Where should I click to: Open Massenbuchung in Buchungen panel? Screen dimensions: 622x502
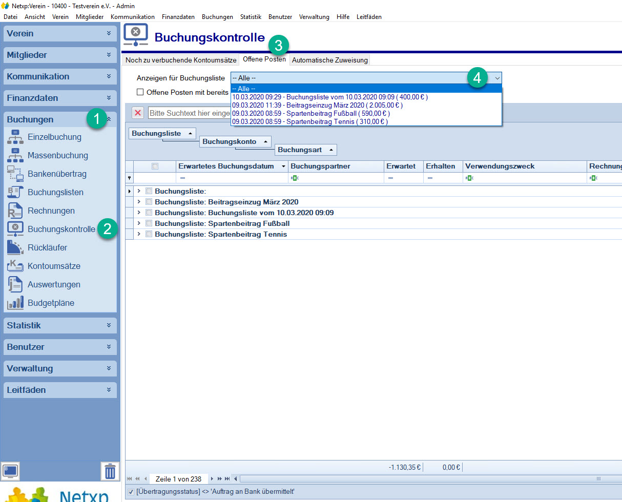57,155
